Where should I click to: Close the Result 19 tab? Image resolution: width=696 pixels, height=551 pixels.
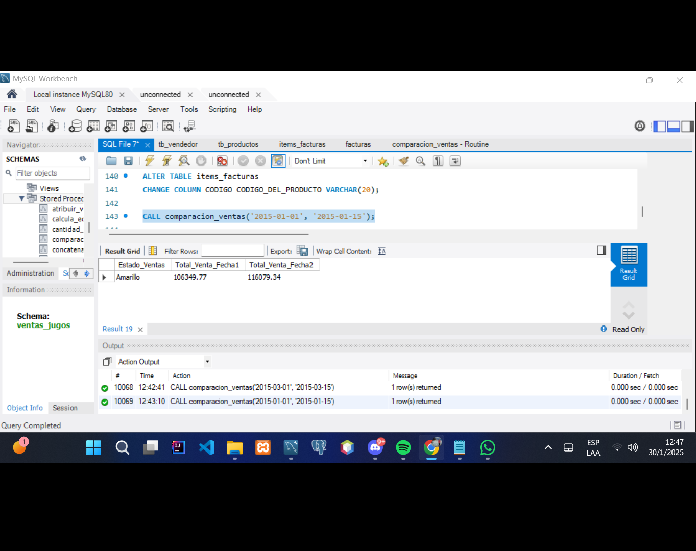[140, 330]
